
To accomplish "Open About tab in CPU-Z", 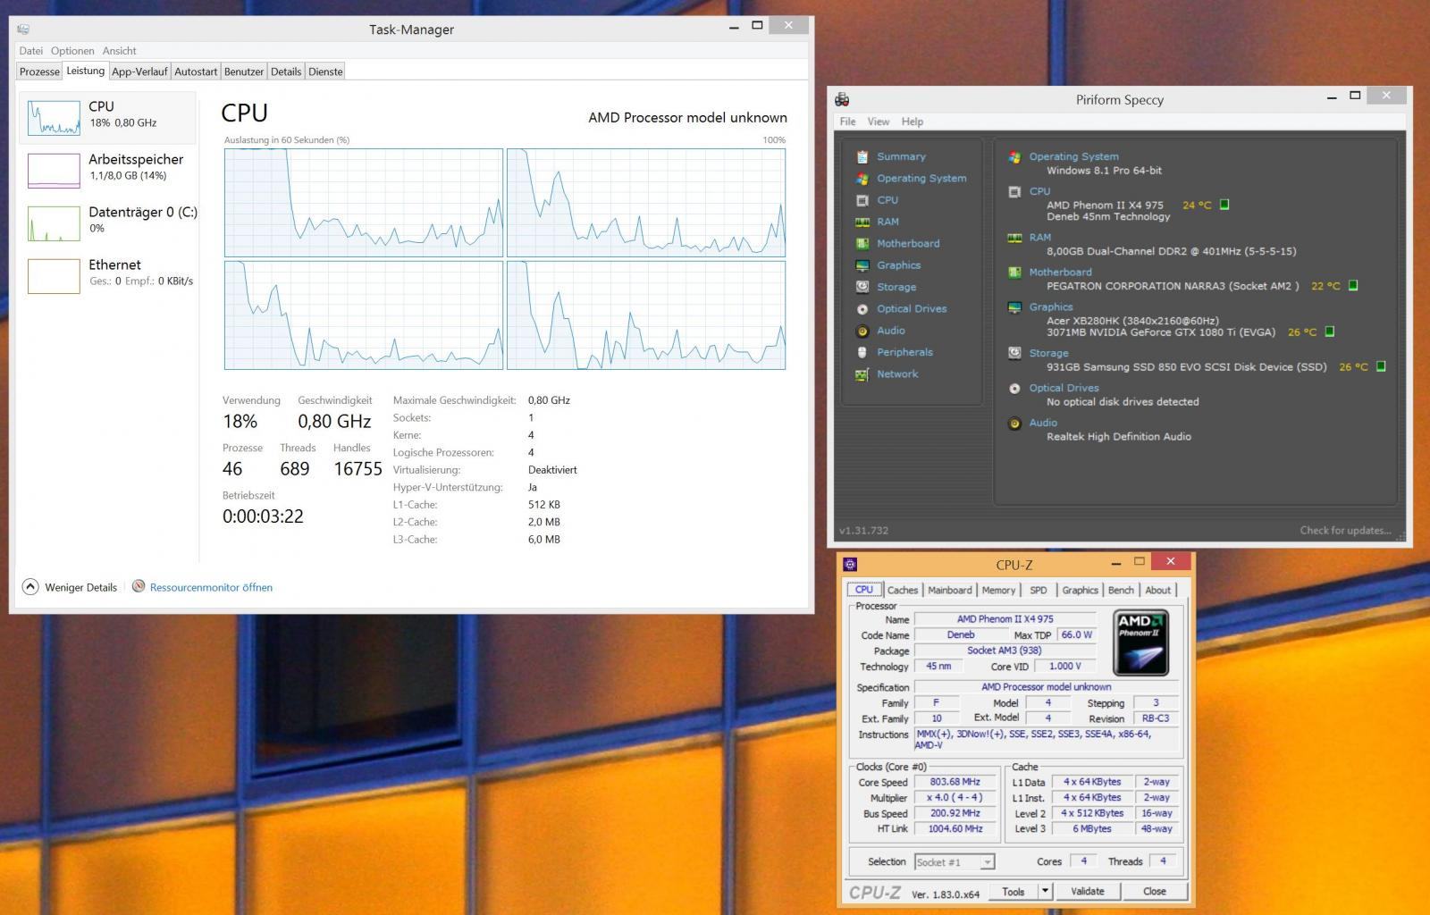I will point(1158,590).
